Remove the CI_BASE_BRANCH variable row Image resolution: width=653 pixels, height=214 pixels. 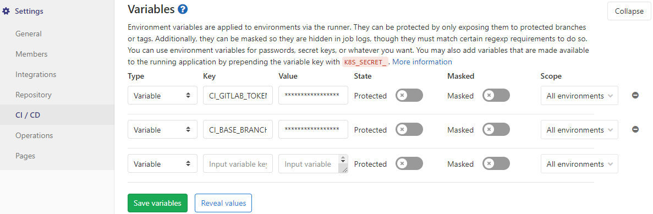point(635,129)
